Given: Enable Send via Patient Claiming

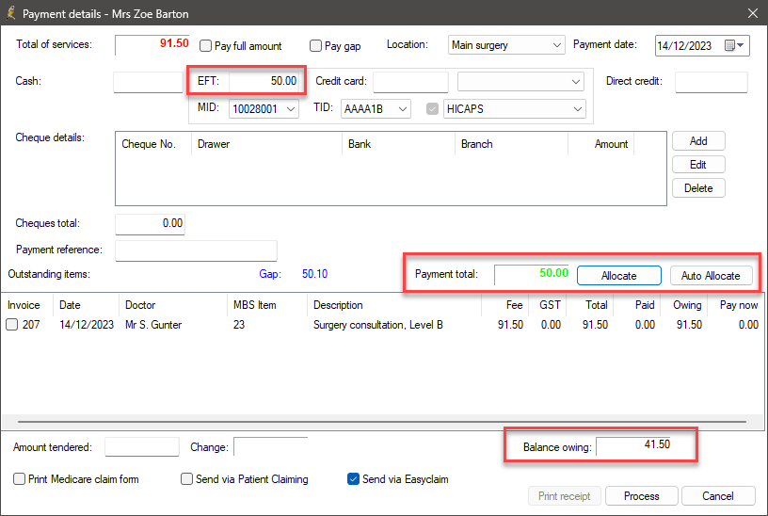Looking at the screenshot, I should (x=186, y=478).
